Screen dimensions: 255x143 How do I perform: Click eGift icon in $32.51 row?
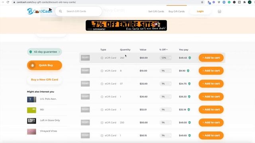tap(102, 110)
